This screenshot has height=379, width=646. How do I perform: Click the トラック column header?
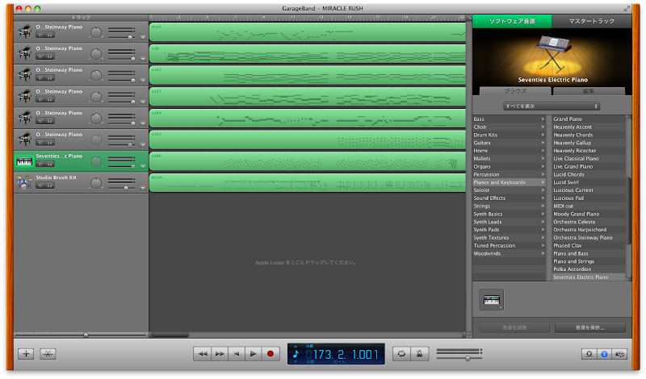coord(81,17)
